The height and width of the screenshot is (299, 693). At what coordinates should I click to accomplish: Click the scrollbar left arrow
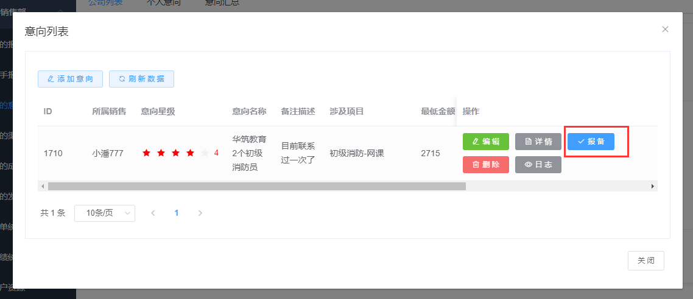(42, 186)
